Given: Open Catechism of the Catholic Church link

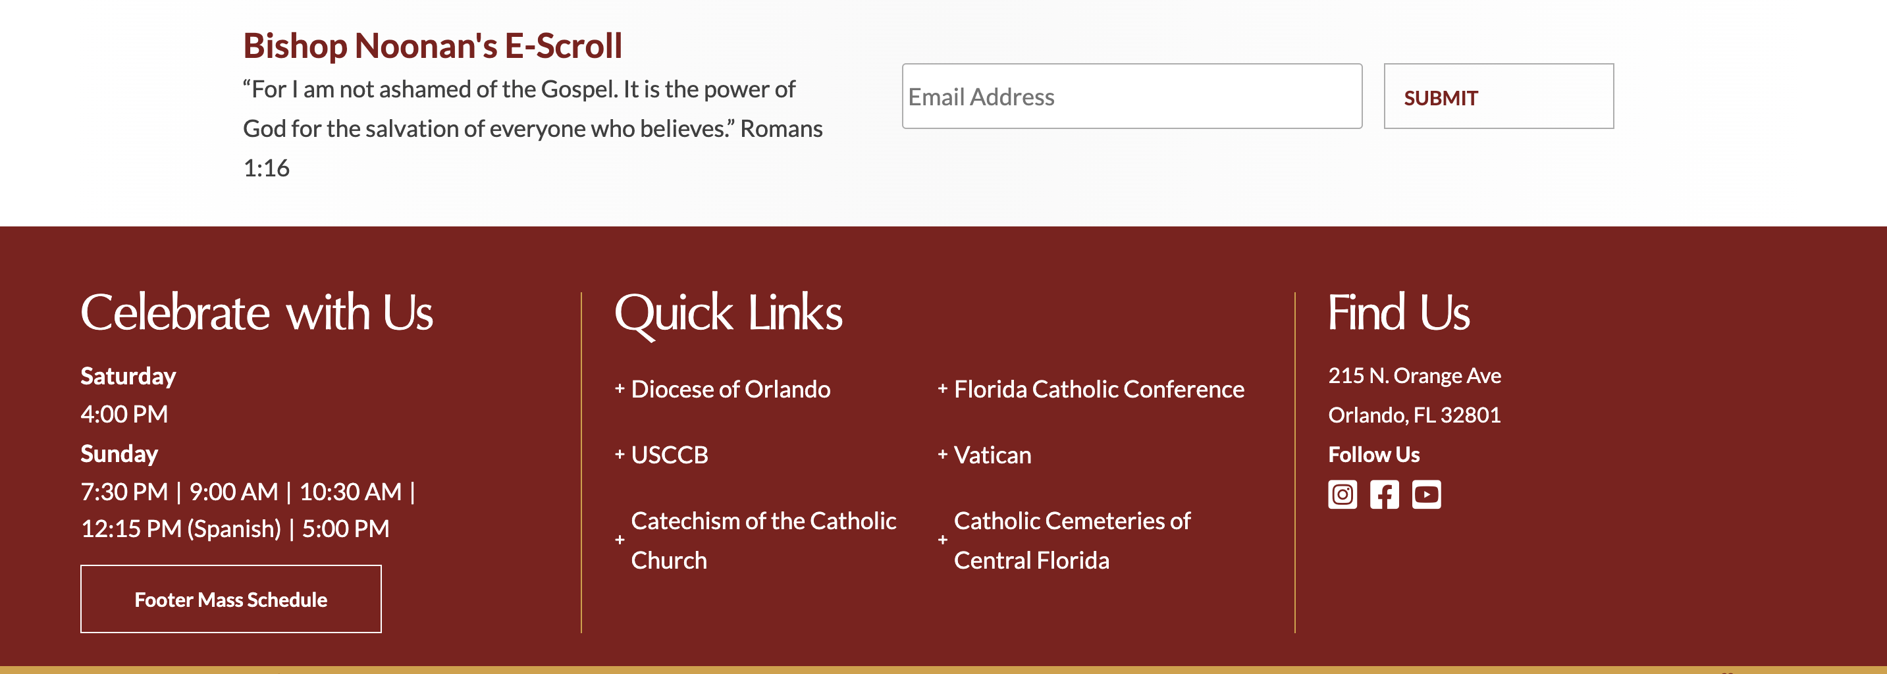Looking at the screenshot, I should tap(763, 540).
